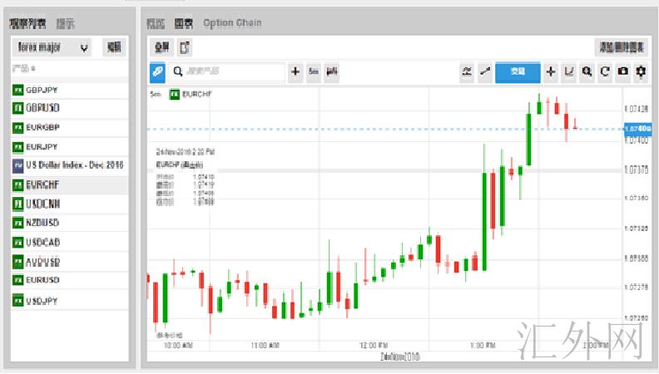Select NZDUSD in the watchlist
Image resolution: width=659 pixels, height=374 pixels.
pos(70,223)
